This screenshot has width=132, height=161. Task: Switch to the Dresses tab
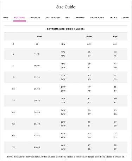click(36, 18)
